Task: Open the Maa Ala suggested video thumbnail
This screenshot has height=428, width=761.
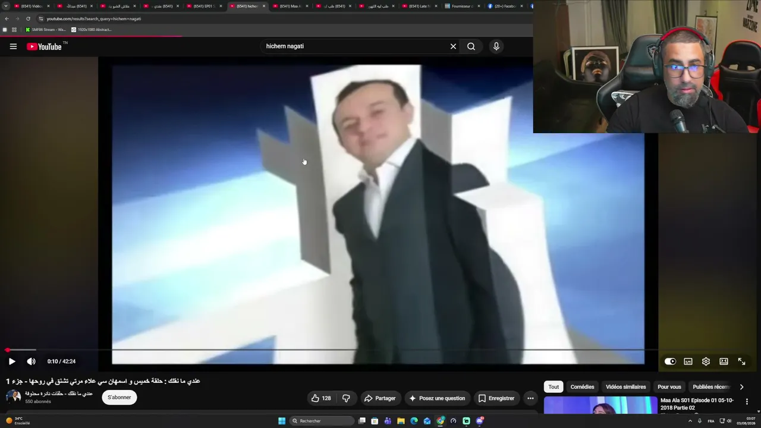Action: coord(600,405)
